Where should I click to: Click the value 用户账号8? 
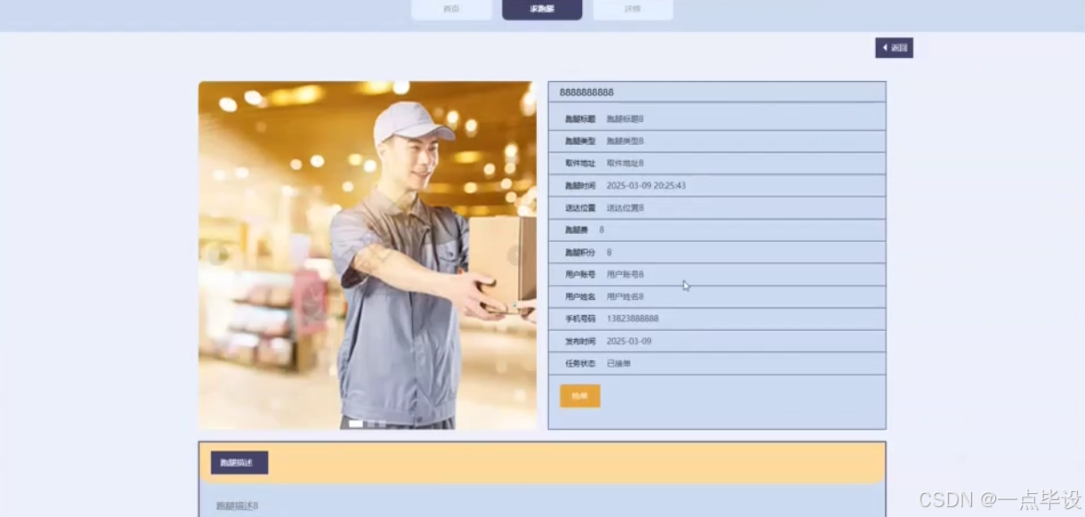[625, 275]
